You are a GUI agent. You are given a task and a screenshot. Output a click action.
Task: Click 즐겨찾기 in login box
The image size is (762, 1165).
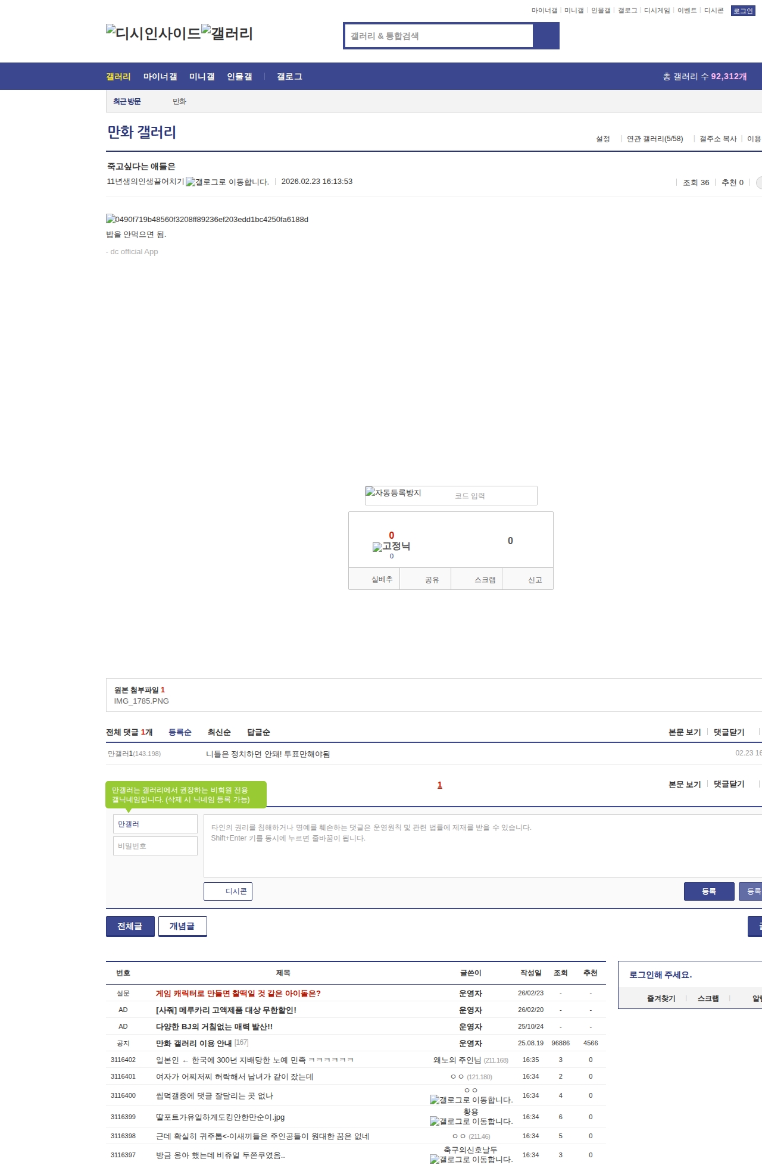click(661, 998)
